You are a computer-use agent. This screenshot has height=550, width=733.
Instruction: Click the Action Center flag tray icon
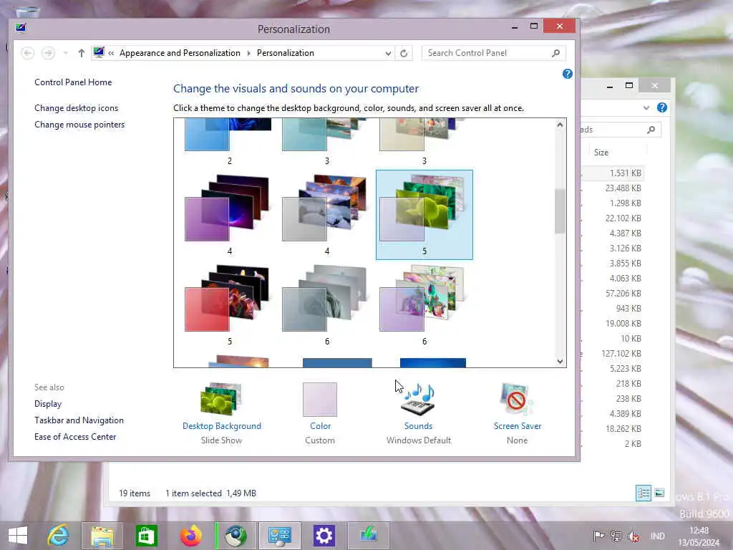tap(598, 536)
